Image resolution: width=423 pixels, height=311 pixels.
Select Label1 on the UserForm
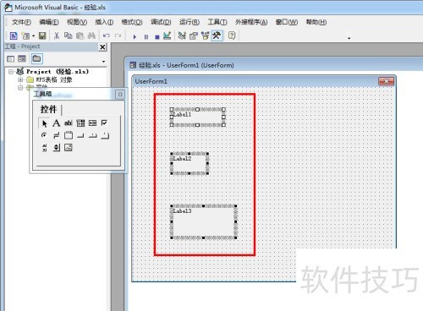click(197, 117)
